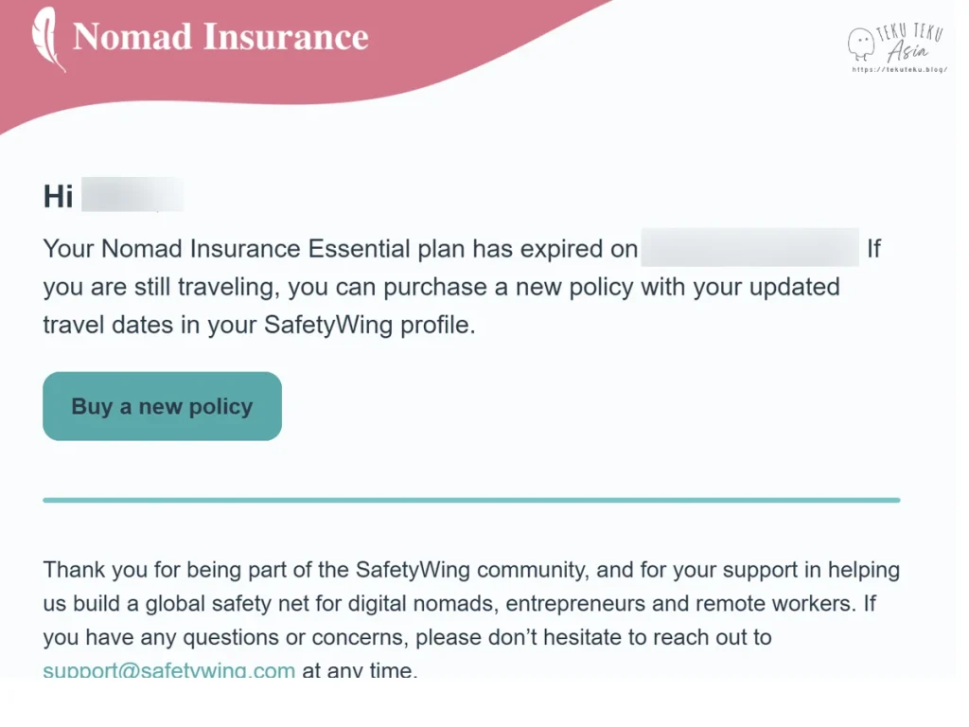The height and width of the screenshot is (727, 969).
Task: Click the cursive Asia watermark text
Action: [x=907, y=54]
